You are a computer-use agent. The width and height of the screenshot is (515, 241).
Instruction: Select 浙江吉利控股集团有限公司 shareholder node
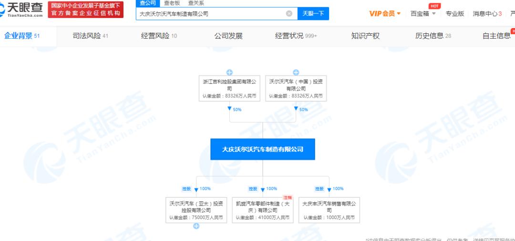[x=229, y=88]
